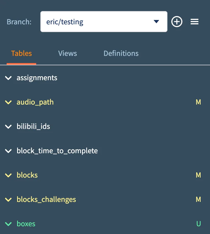Click the Branch: label

coord(19,22)
